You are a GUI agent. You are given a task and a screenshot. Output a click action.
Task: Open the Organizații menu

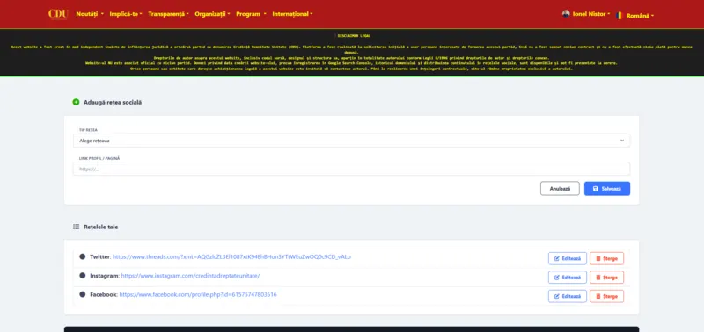tap(212, 14)
